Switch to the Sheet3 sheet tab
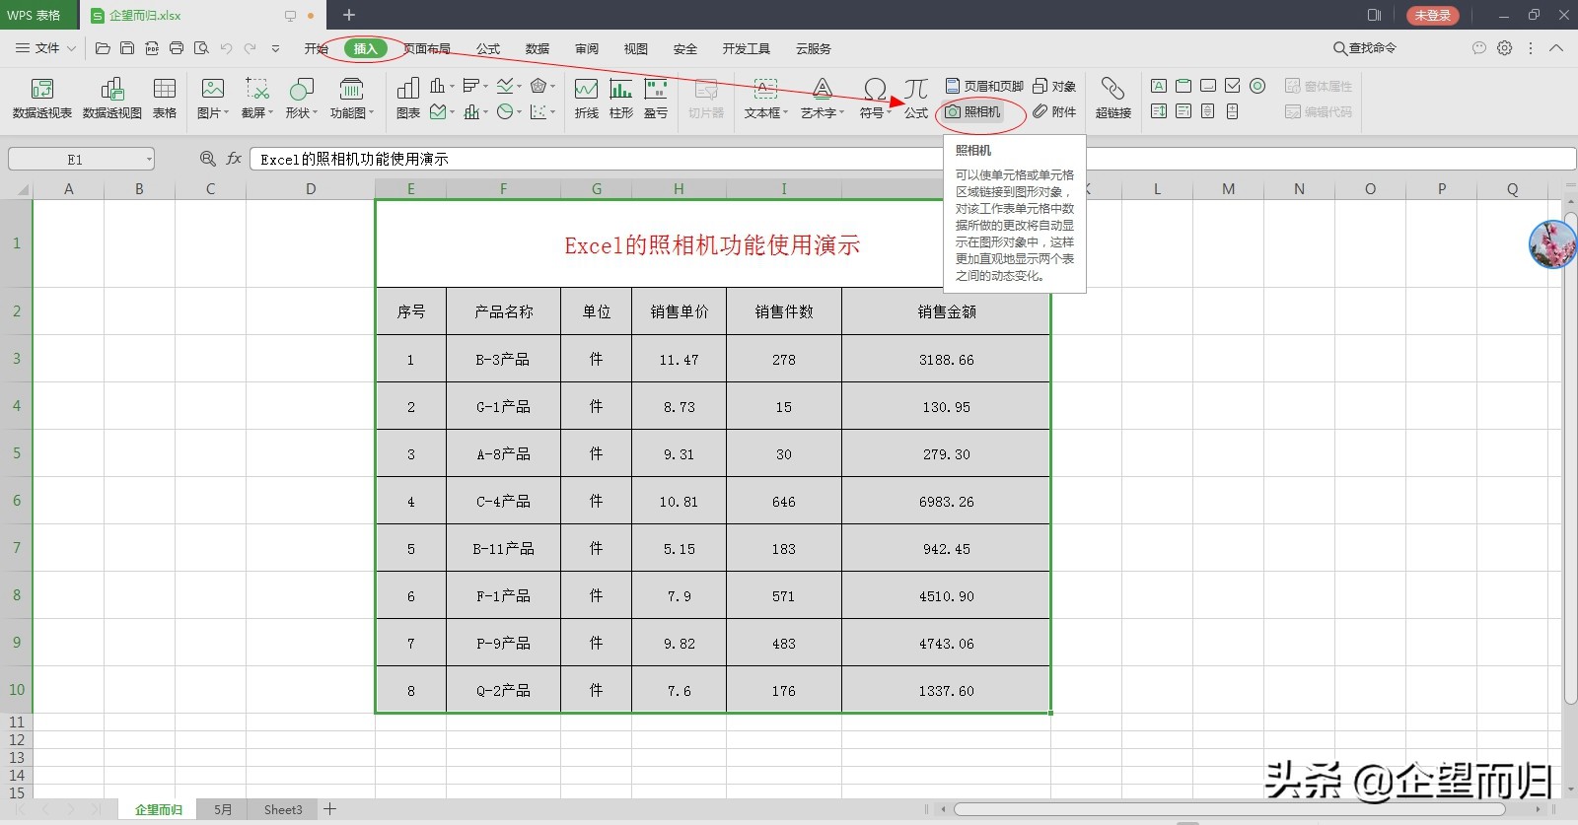Screen dimensions: 1578x825 (x=283, y=809)
